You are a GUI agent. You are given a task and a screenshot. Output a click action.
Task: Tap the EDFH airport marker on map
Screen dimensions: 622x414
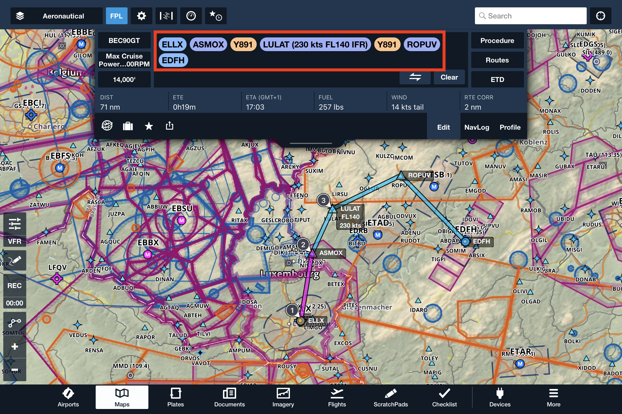tap(465, 241)
